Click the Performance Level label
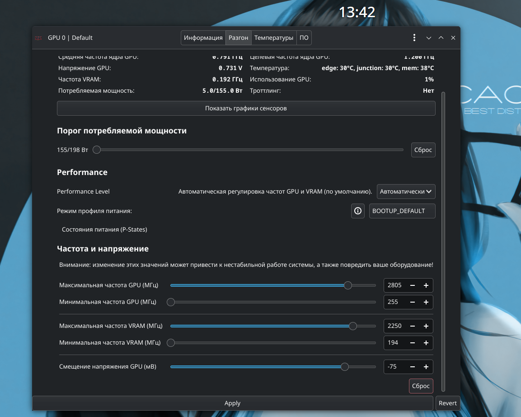Viewport: 521px width, 417px height. pyautogui.click(x=83, y=192)
